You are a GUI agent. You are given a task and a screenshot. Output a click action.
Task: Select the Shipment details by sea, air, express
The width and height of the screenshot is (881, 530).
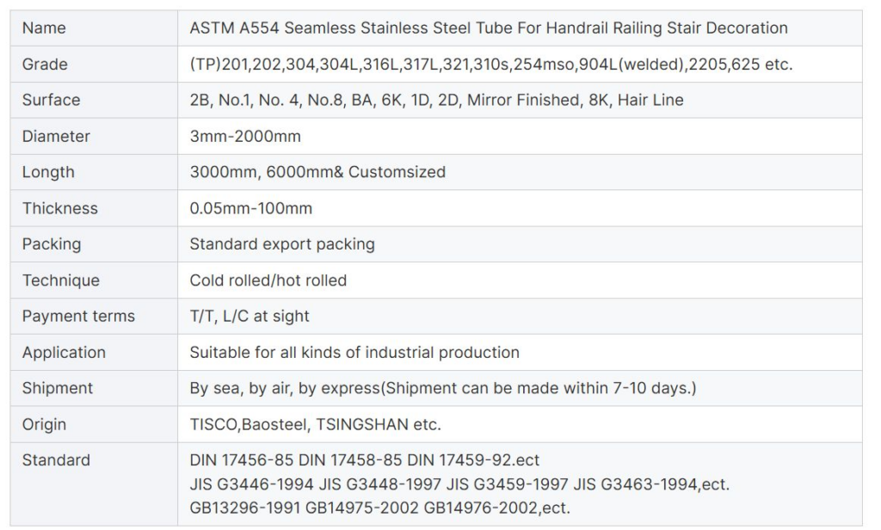[x=443, y=388]
